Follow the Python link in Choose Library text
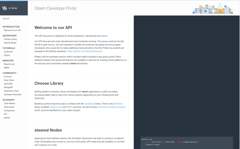 tap(119, 104)
